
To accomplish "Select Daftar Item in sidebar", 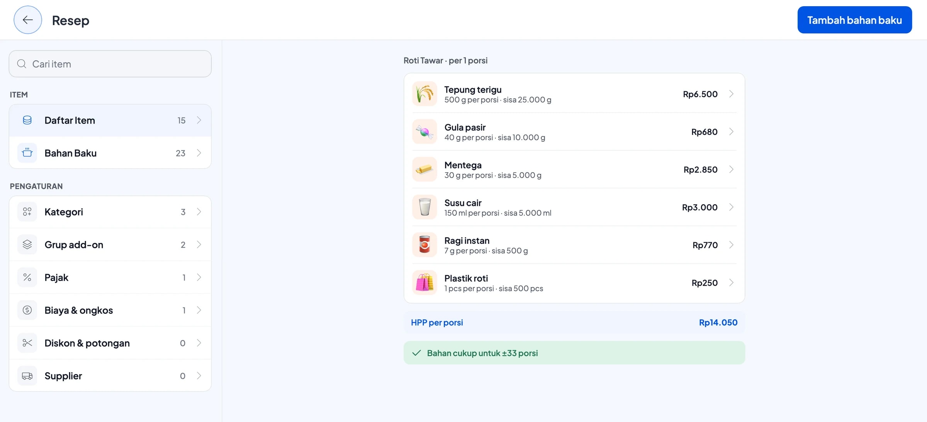I will [x=110, y=120].
